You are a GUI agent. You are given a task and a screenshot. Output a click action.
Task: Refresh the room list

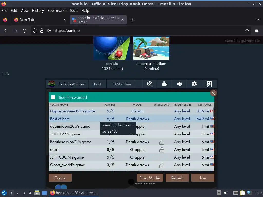(177, 178)
